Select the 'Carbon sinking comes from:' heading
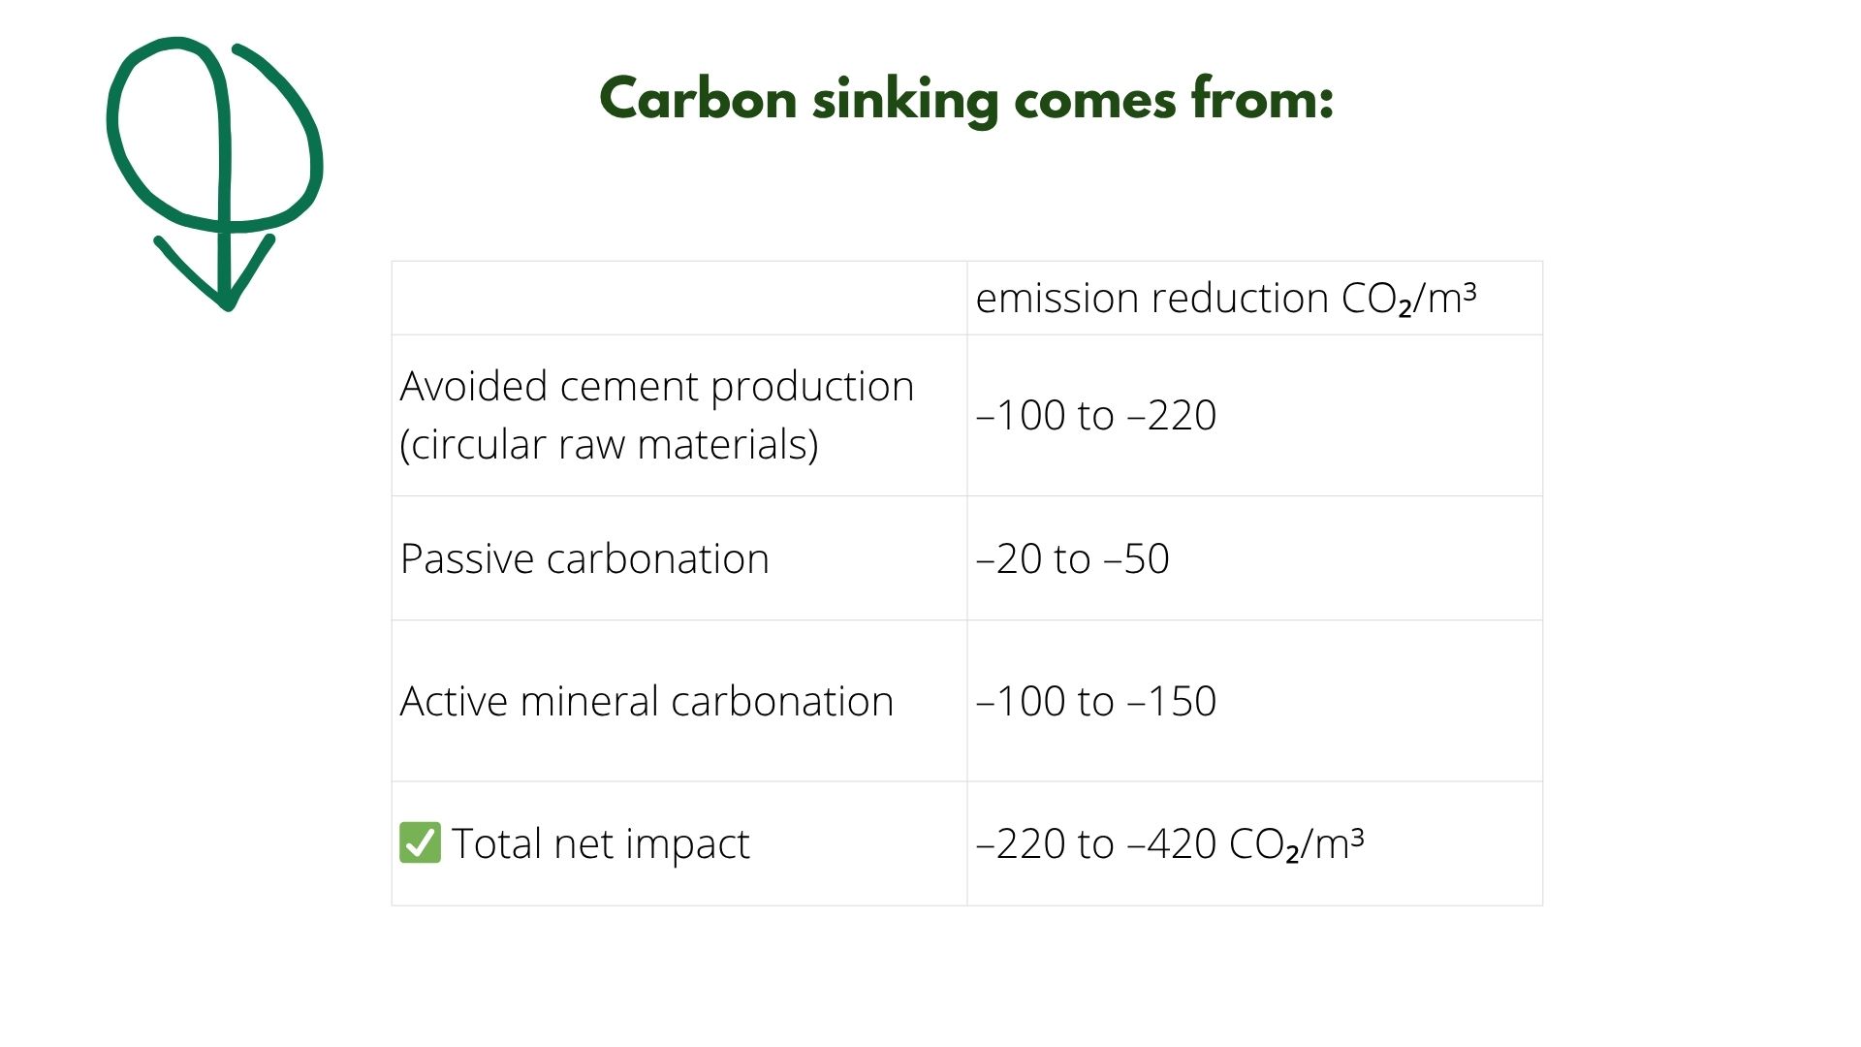Image resolution: width=1861 pixels, height=1047 pixels. 966,99
